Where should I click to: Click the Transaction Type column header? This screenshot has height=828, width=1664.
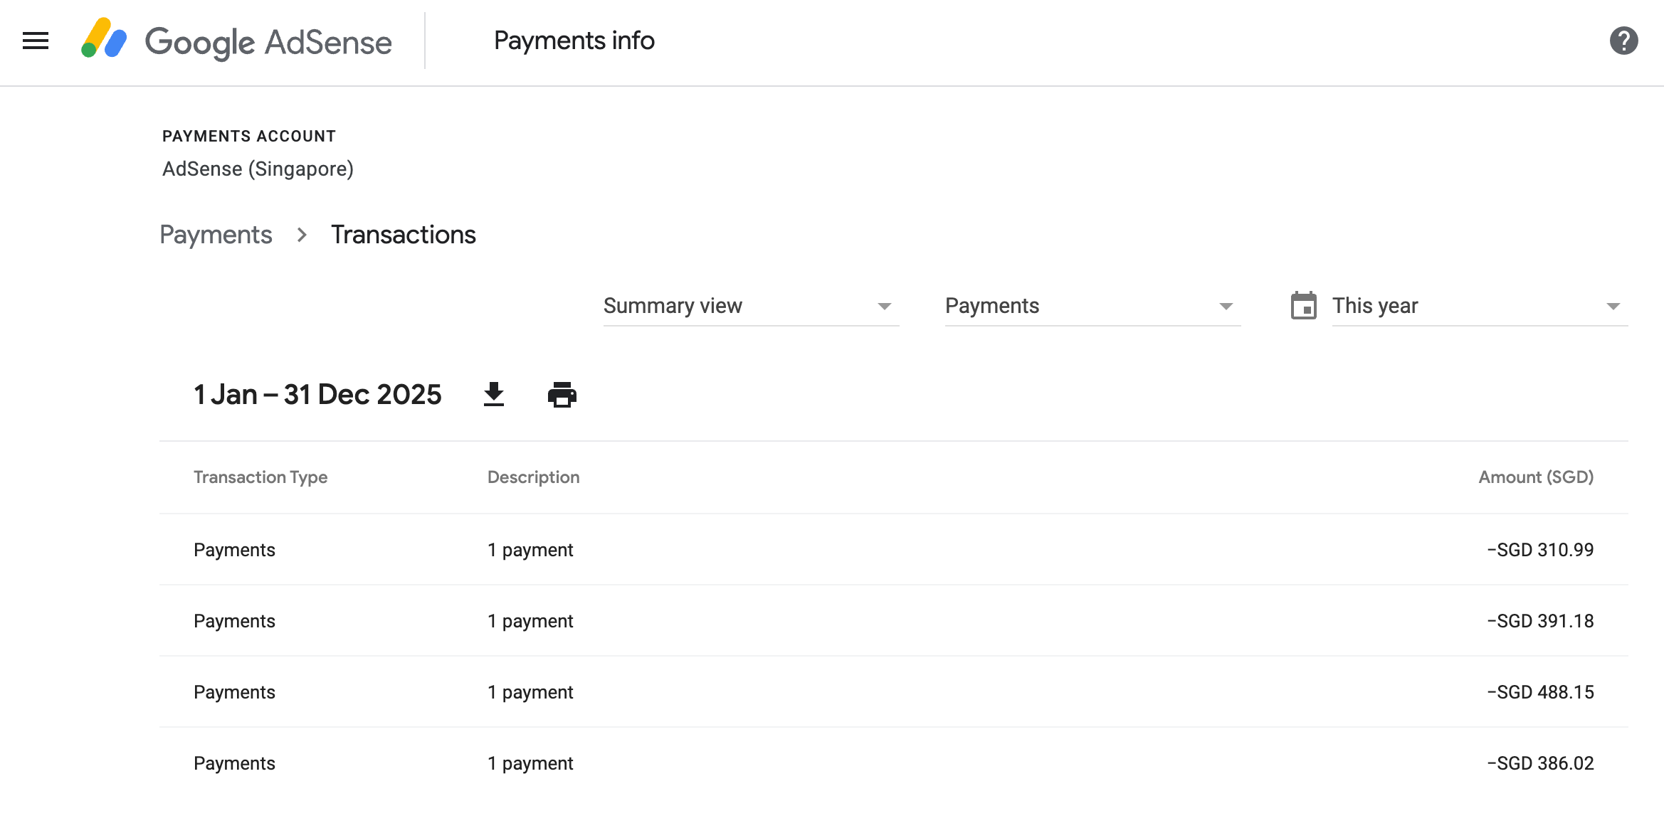[x=260, y=477]
